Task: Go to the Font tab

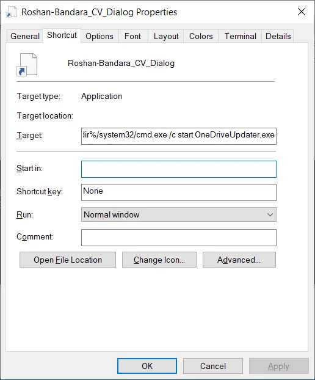Action: [132, 37]
